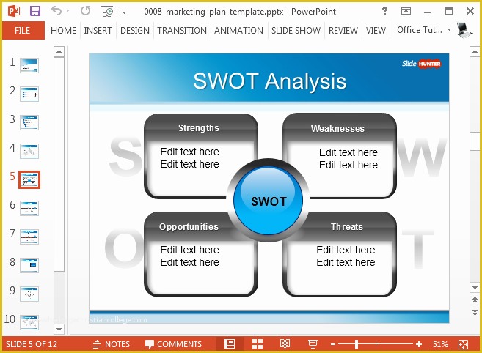Toggle the COMMENTS pane

point(173,344)
